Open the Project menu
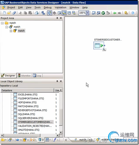This screenshot has height=145, width=139. pos(11,8)
